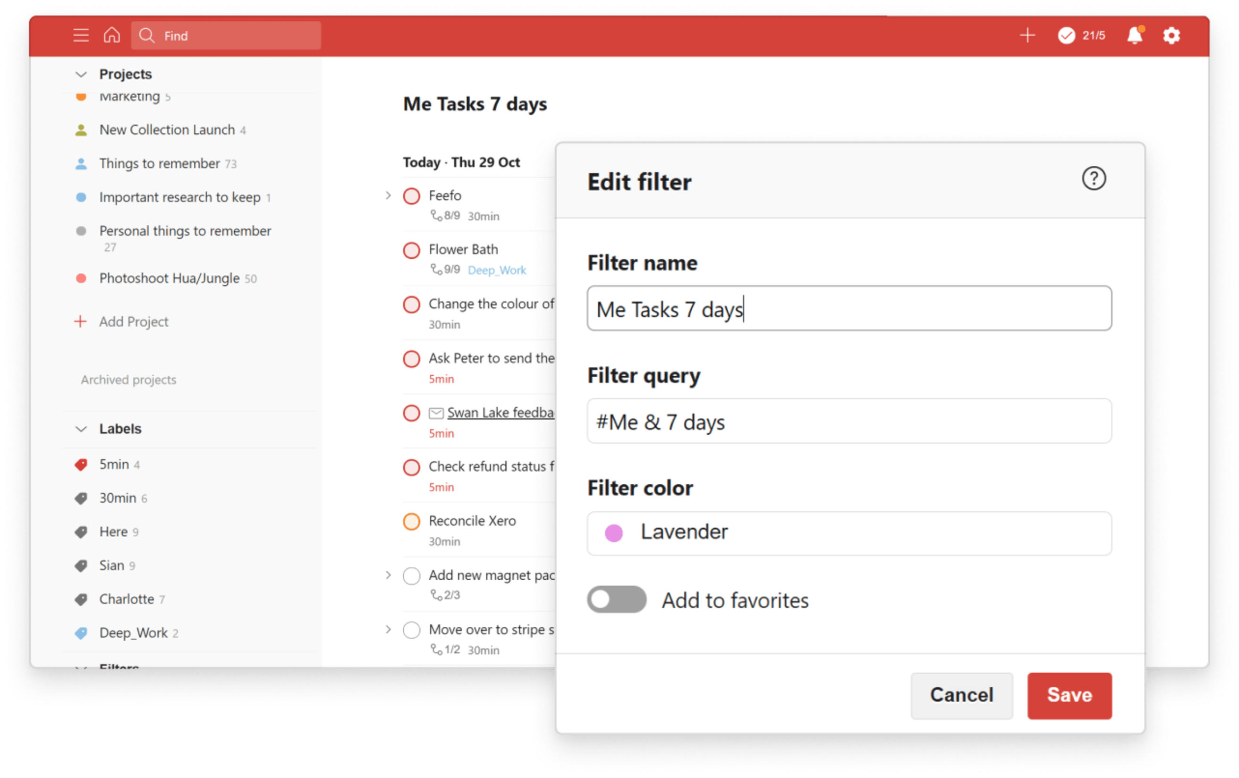The height and width of the screenshot is (778, 1239).
Task: Click the Lavender color swatch dot
Action: point(614,533)
